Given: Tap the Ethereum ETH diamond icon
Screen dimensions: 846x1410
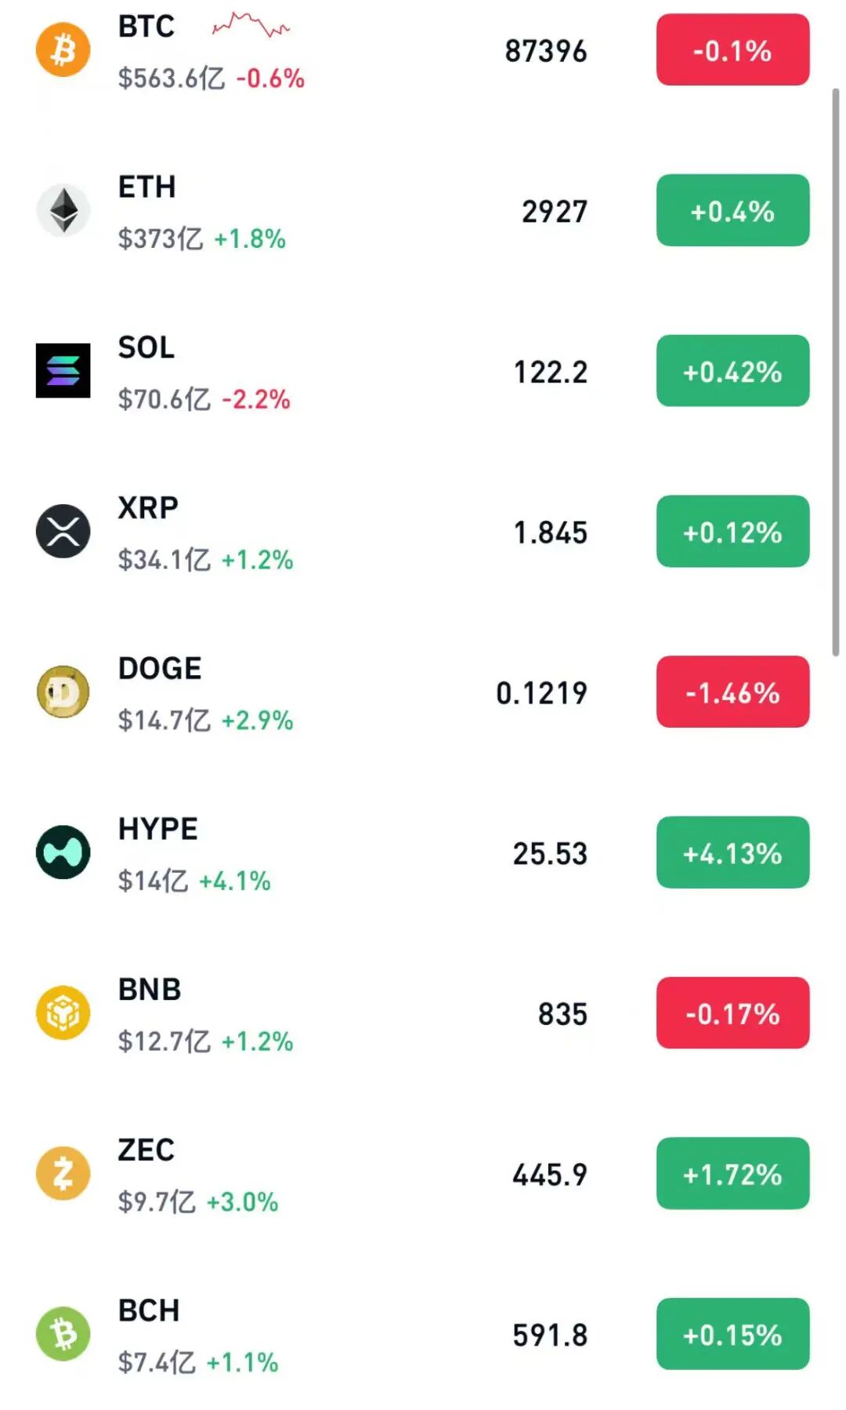Looking at the screenshot, I should click(x=63, y=210).
